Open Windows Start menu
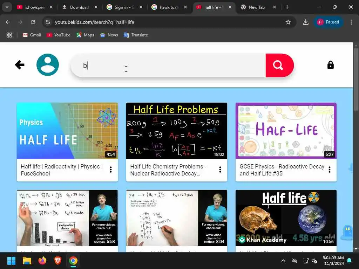 [x=11, y=261]
